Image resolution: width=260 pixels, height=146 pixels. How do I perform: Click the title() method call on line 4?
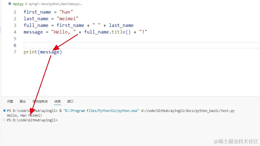point(121,32)
